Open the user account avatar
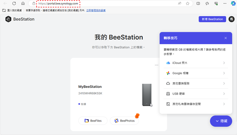Screen dimensions: 237x135 (232, 19)
